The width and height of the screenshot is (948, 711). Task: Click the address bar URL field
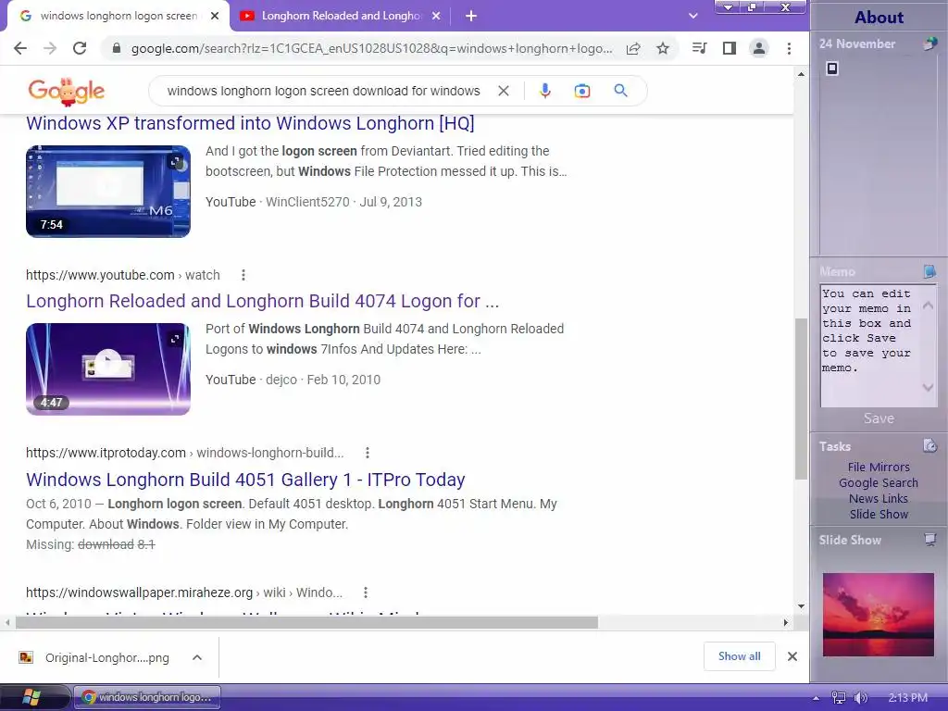coord(371,48)
